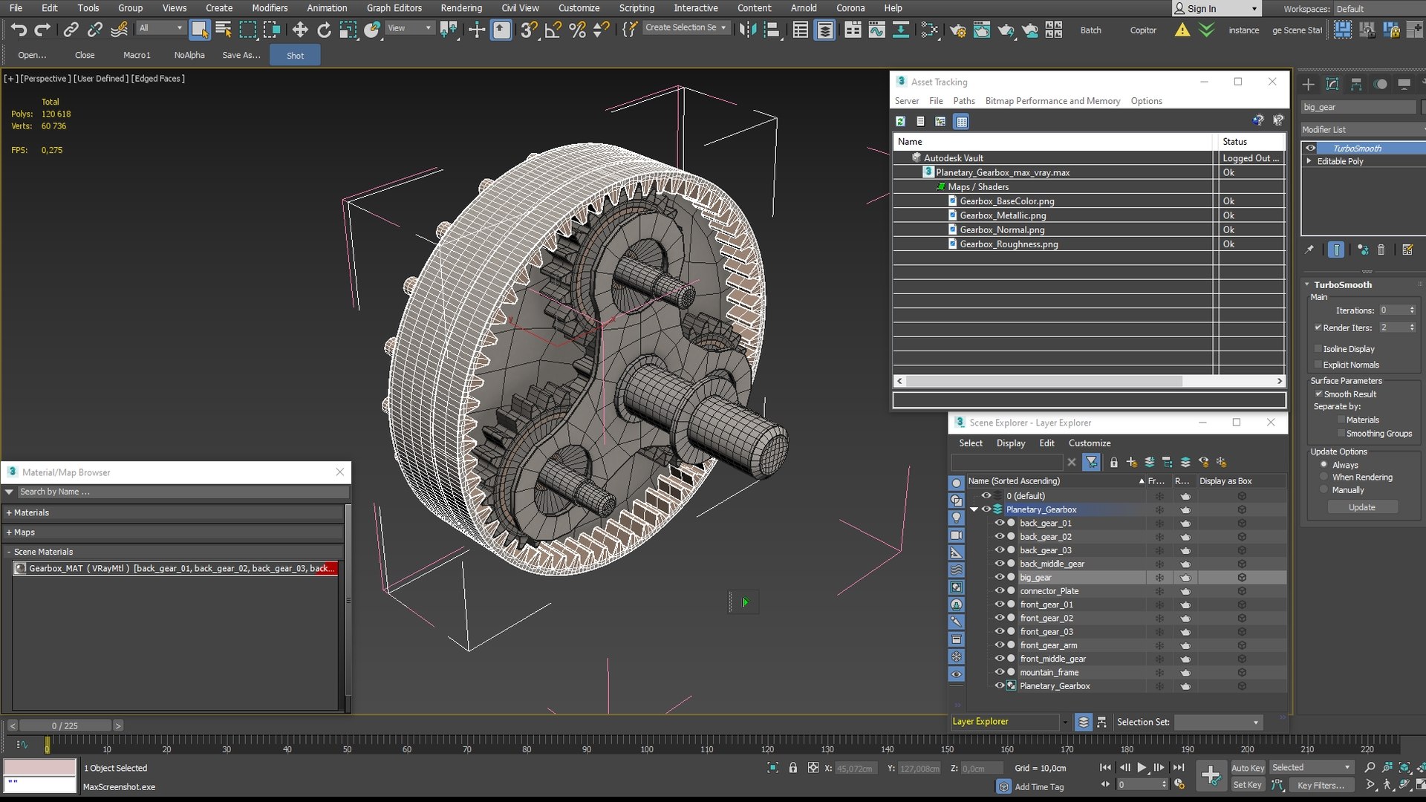
Task: Open Render Setup teapot-with-gear icon
Action: tap(958, 30)
